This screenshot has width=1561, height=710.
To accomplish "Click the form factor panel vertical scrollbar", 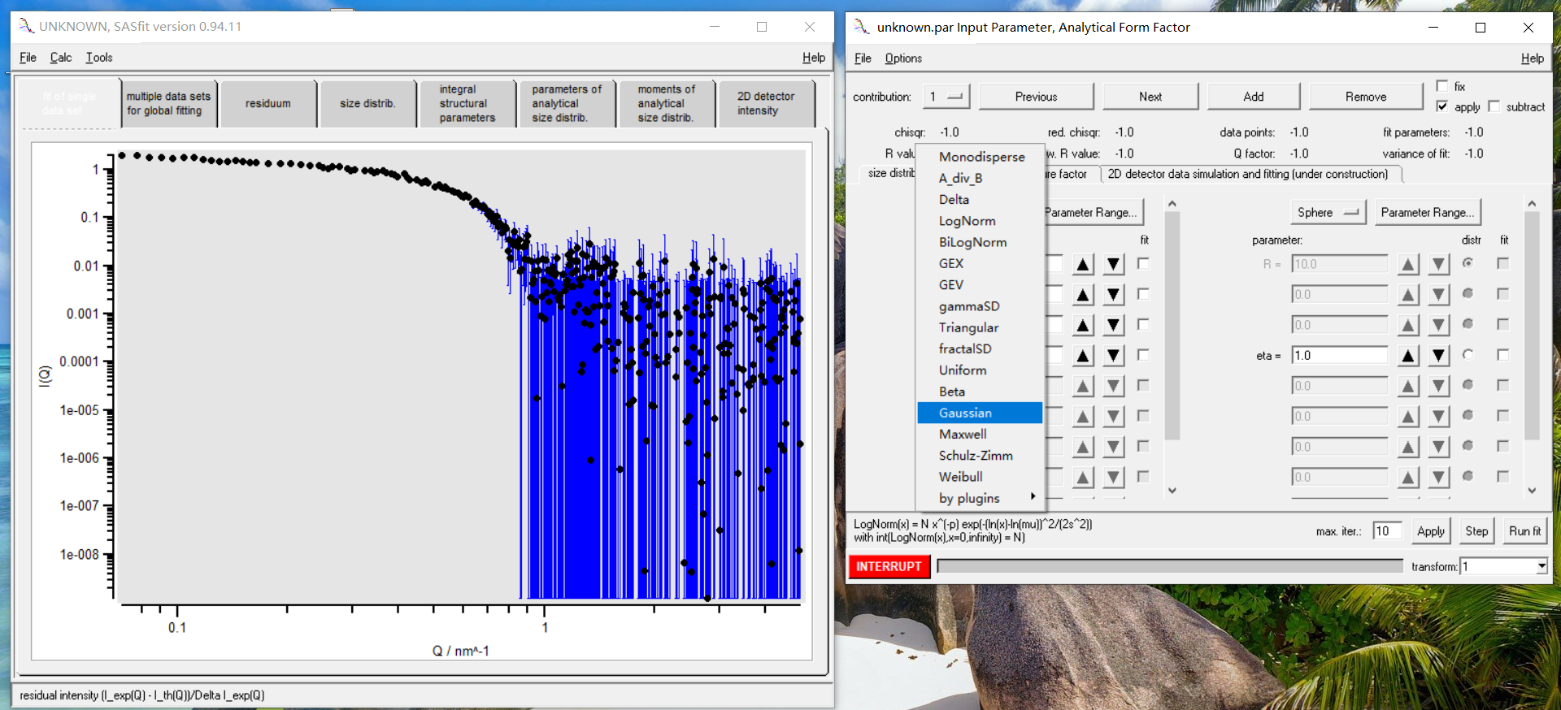I will [x=1532, y=325].
